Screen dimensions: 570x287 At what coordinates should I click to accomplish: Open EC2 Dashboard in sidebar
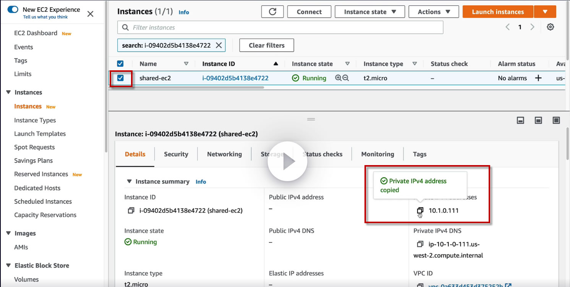(36, 33)
